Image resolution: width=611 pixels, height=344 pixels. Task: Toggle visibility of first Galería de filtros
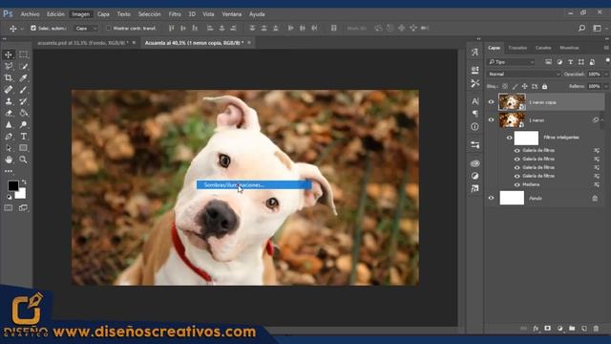click(517, 151)
